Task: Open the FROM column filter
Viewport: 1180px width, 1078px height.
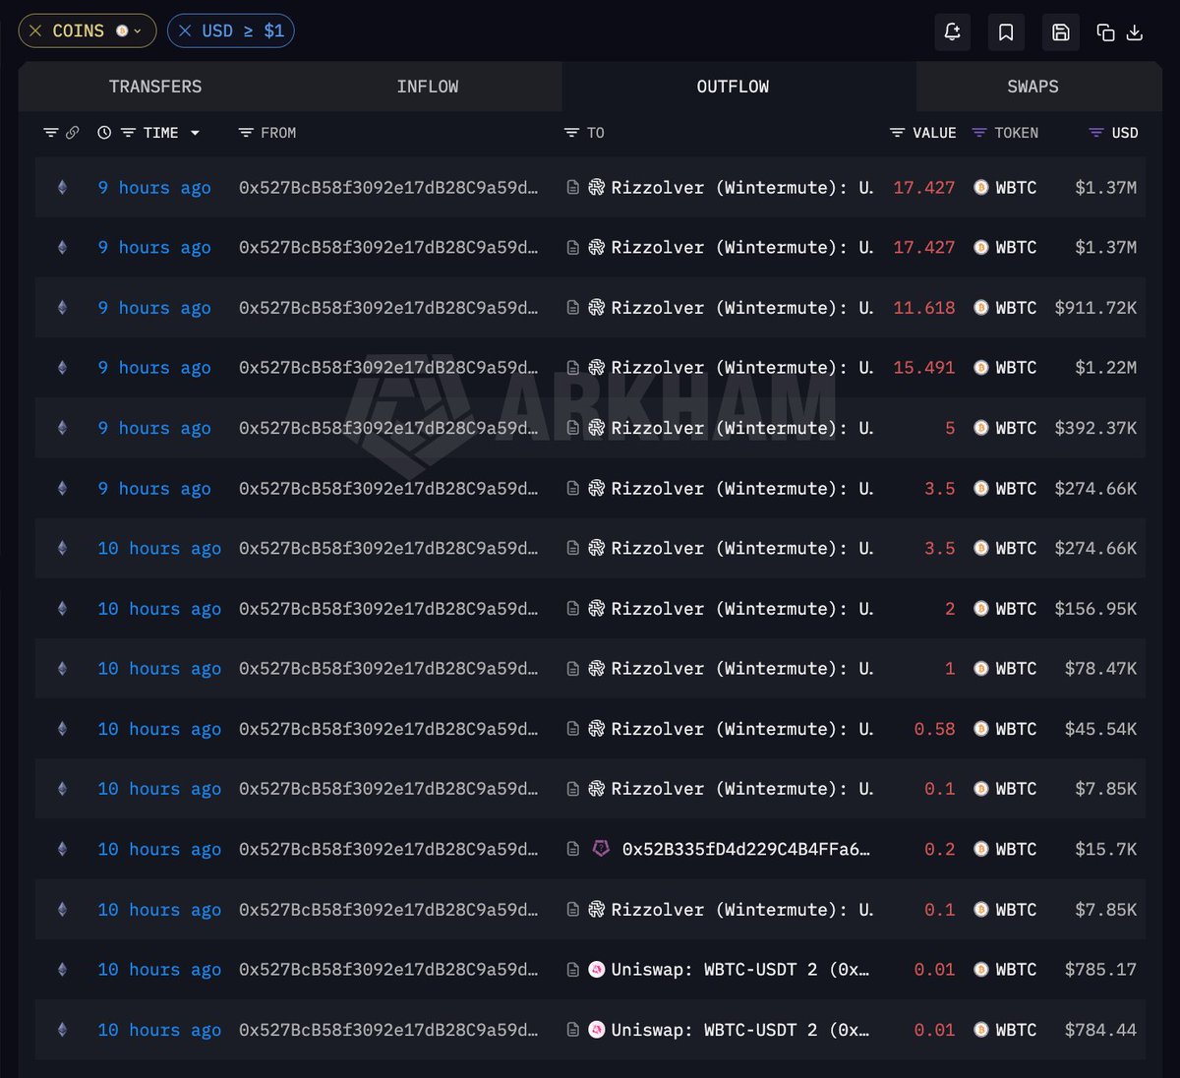Action: (246, 133)
